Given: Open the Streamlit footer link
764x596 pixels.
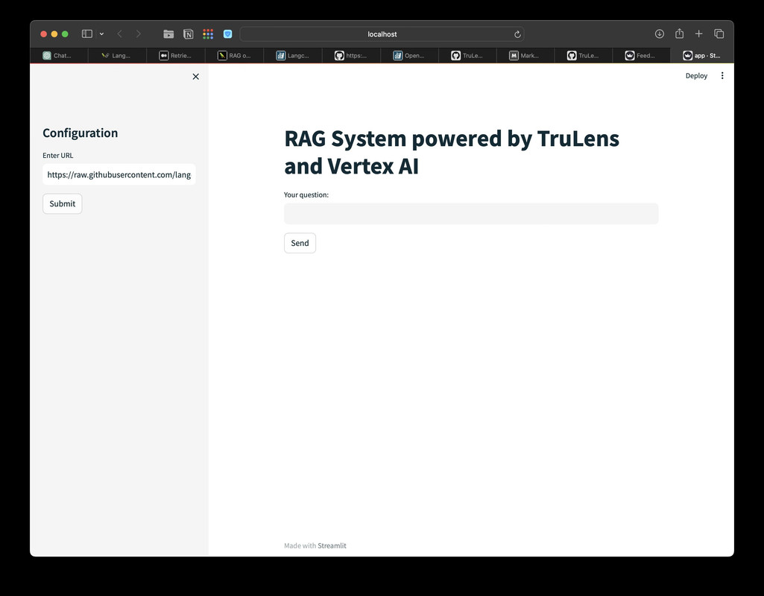Looking at the screenshot, I should click(332, 546).
